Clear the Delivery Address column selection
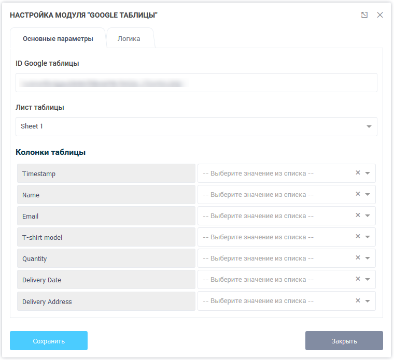The height and width of the screenshot is (360, 394). click(358, 300)
